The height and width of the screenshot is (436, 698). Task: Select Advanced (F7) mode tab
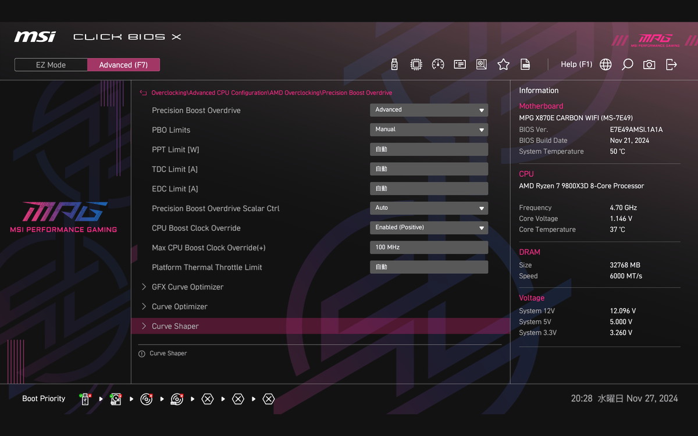click(123, 65)
